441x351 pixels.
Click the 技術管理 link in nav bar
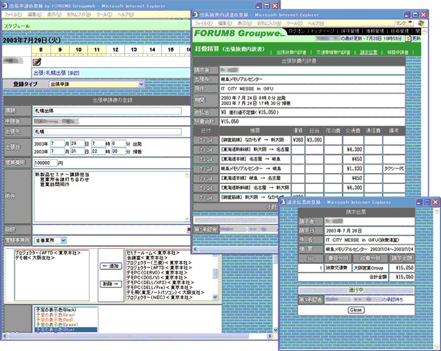tap(400, 31)
